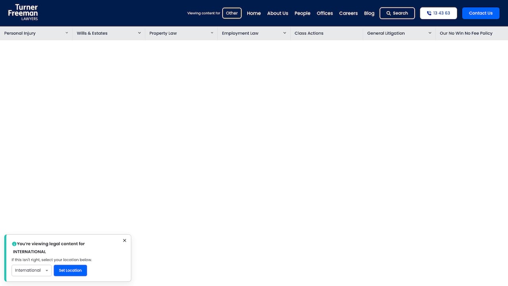Click the General Litigation label
The width and height of the screenshot is (508, 286).
pos(386,33)
